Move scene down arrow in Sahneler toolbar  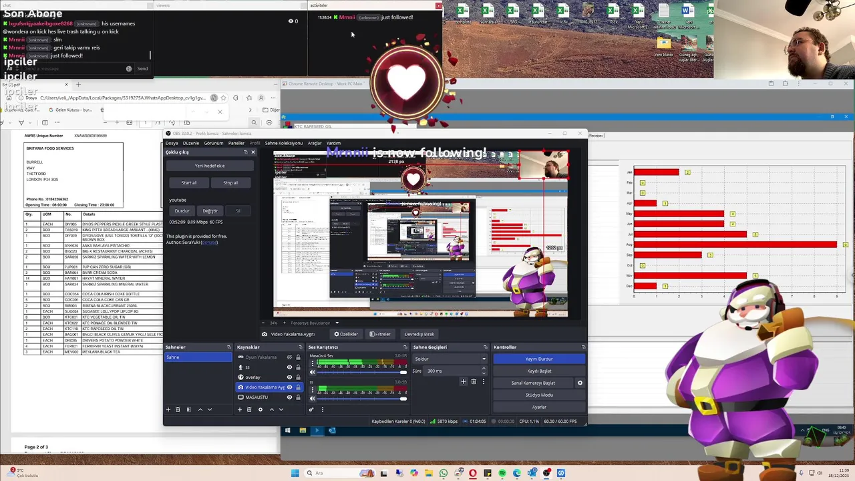210,410
